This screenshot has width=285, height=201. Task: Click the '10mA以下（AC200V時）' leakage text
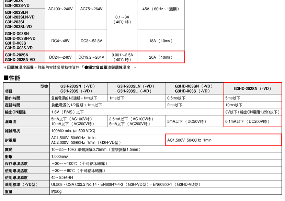(73, 124)
